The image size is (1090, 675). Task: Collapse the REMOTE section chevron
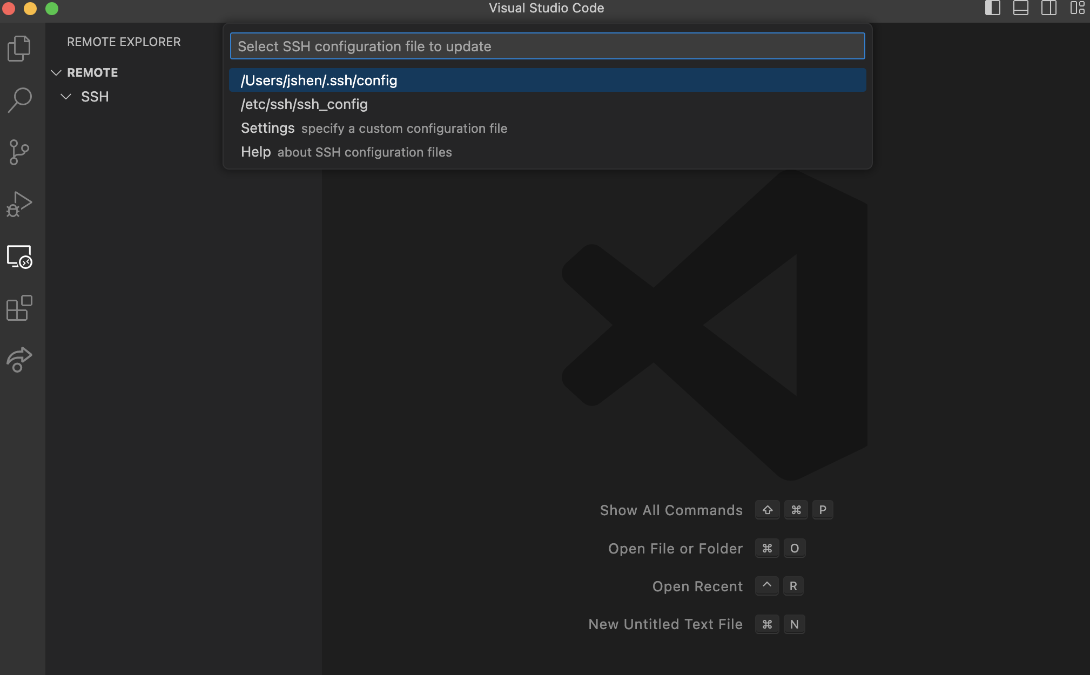(56, 72)
